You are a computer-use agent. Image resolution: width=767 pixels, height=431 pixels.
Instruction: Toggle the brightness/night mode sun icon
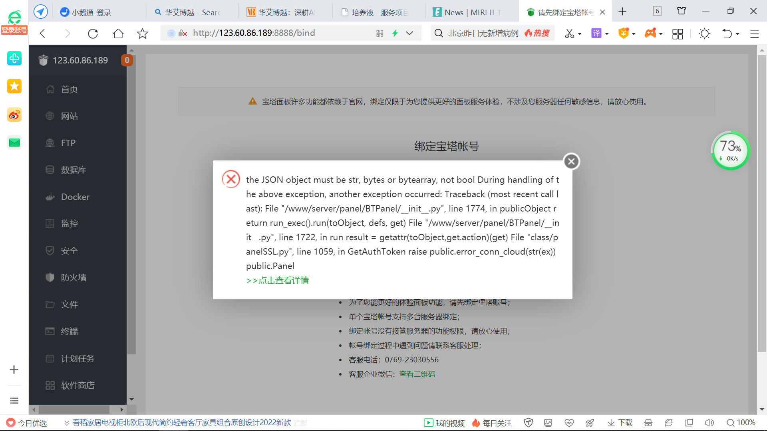coord(705,34)
